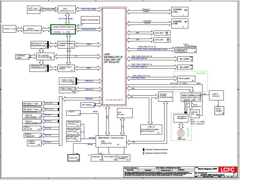This screenshot has height=180, width=256.
Task: Select the Block Diagram_PWR title text
Action: [x=208, y=169]
